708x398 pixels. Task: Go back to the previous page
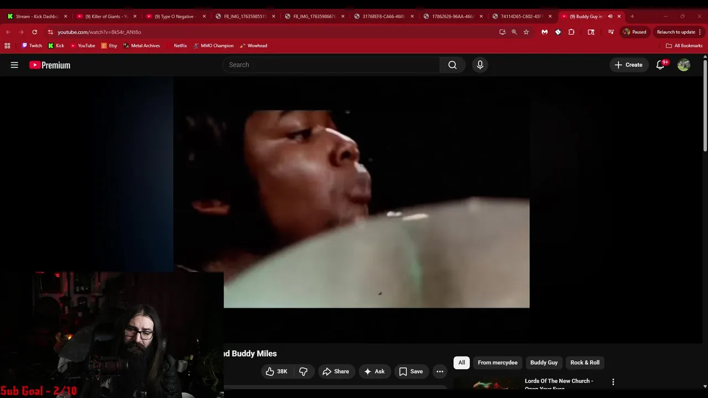point(8,32)
